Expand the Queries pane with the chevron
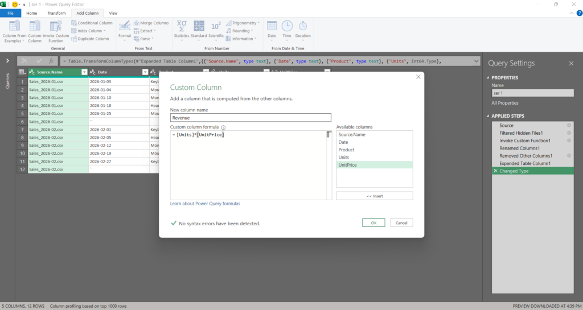The image size is (583, 310). click(7, 60)
